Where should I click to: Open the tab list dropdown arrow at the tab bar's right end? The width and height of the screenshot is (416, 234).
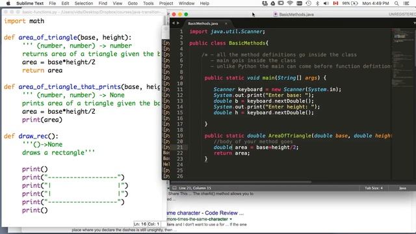click(x=415, y=23)
